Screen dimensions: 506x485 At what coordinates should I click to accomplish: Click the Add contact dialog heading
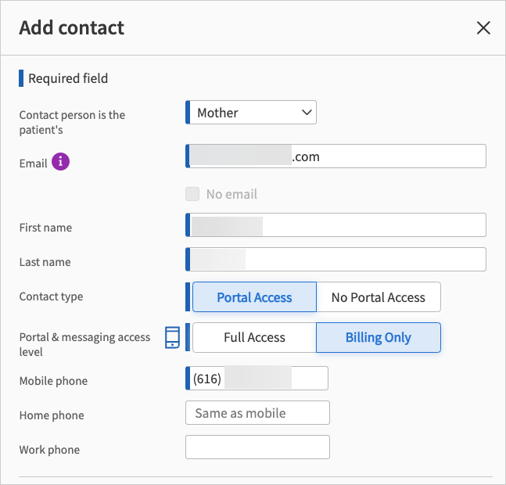pos(72,28)
